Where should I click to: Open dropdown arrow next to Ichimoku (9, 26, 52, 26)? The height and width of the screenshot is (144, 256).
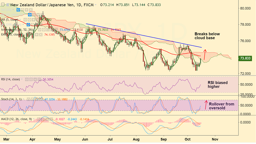[34, 29]
